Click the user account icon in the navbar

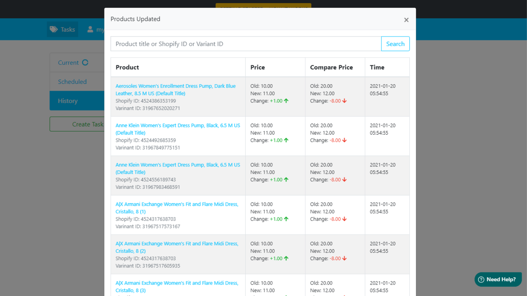coord(90,29)
